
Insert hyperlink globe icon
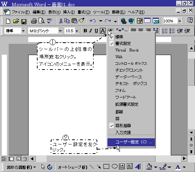pos(124,21)
